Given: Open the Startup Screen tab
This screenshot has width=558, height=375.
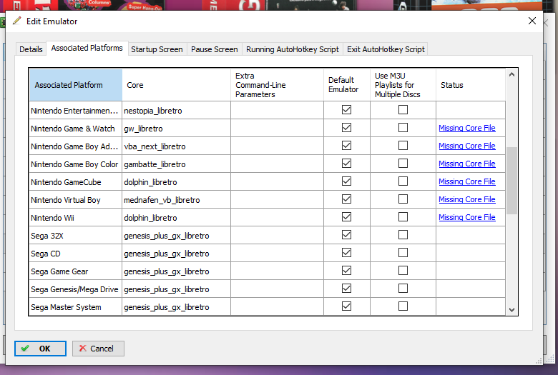Looking at the screenshot, I should (157, 49).
